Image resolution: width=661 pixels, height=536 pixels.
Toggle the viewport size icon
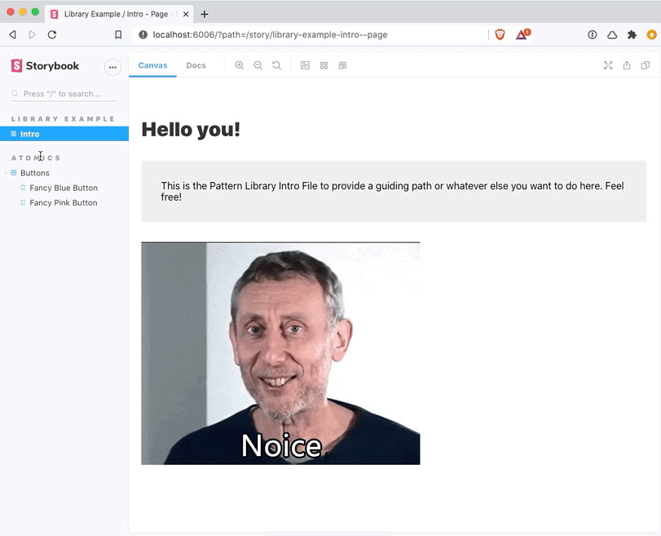click(x=342, y=65)
